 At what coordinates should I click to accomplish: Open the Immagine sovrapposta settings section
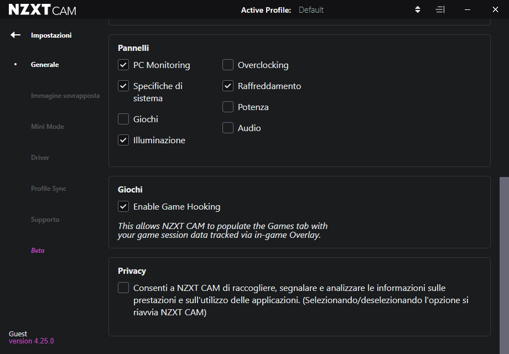tap(65, 96)
